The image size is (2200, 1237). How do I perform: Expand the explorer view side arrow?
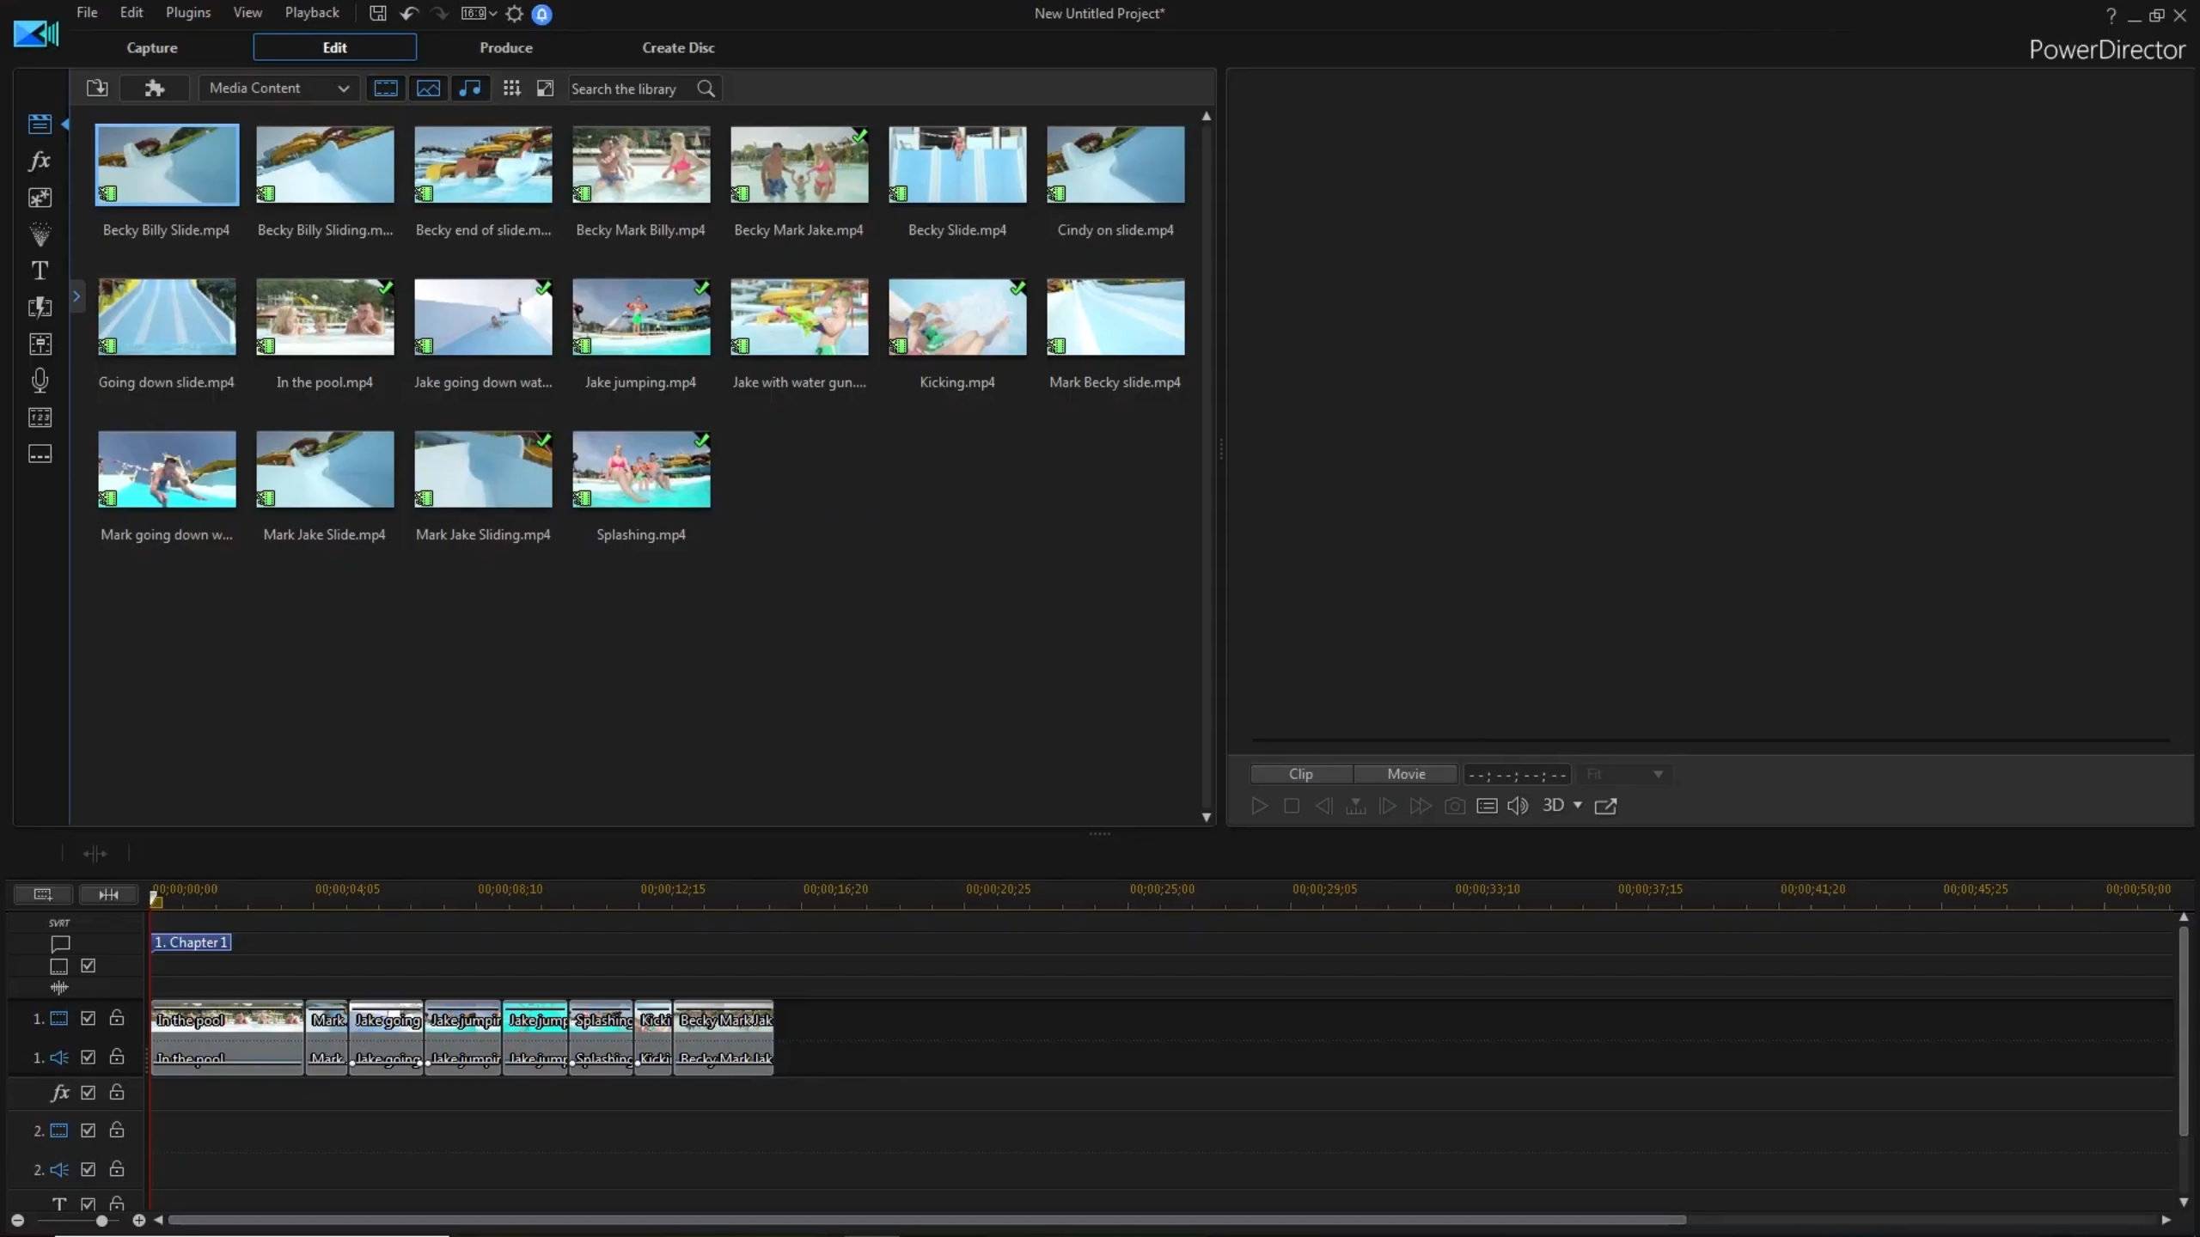tap(76, 296)
